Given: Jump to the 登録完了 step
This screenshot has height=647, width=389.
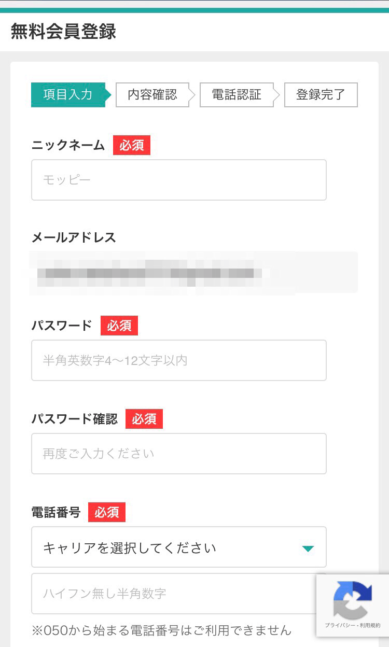Looking at the screenshot, I should coord(321,95).
